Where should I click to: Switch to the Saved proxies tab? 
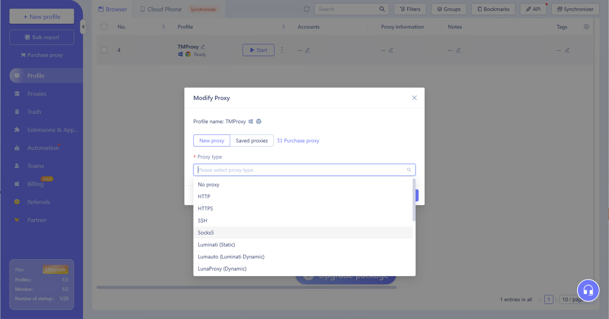[x=252, y=141]
